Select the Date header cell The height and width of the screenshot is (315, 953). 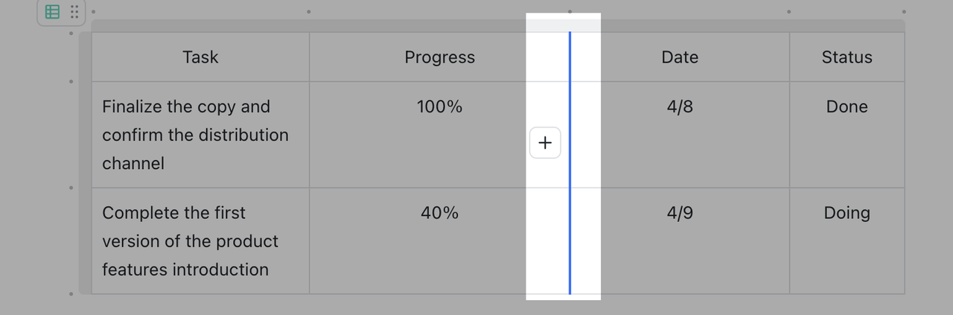(680, 57)
